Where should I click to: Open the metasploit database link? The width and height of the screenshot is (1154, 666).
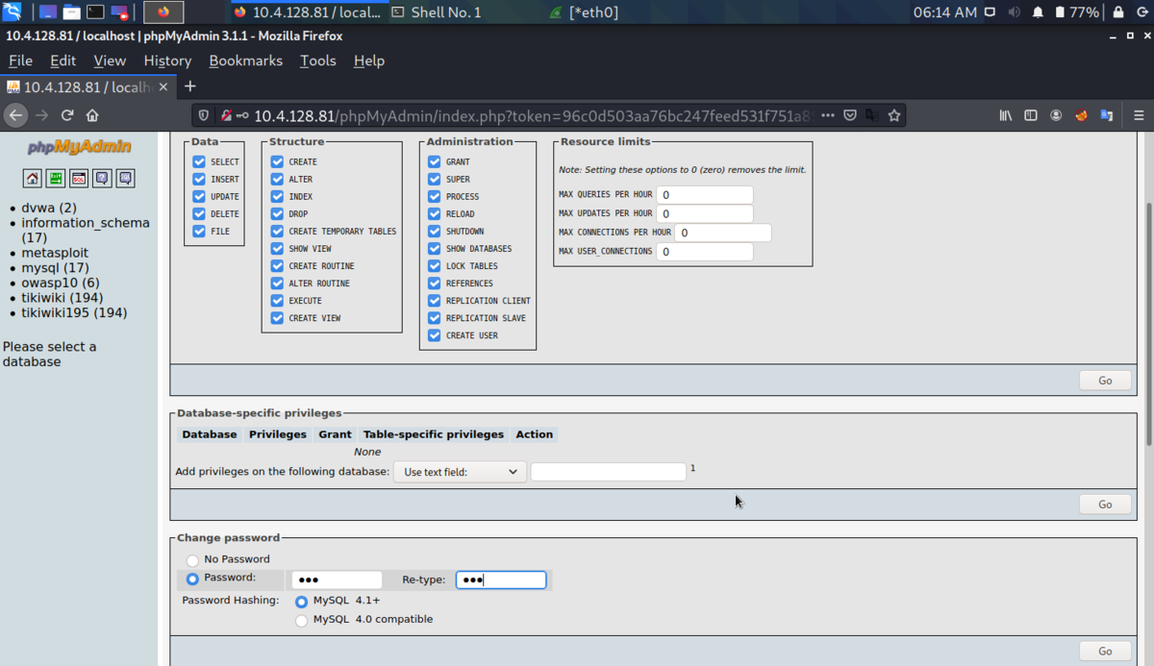pyautogui.click(x=55, y=253)
